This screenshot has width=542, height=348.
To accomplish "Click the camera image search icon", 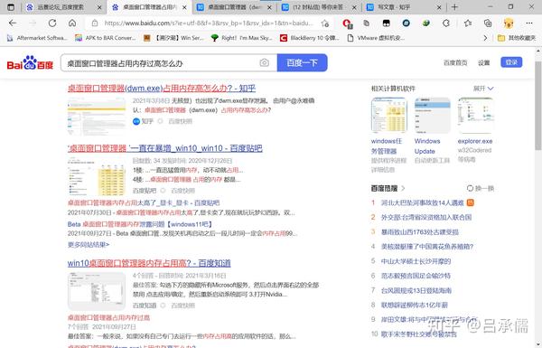I will coord(264,62).
